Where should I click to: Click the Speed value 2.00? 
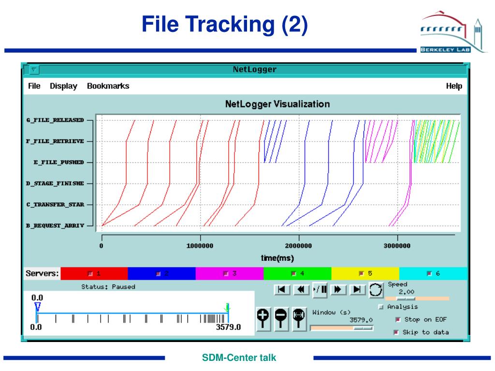coord(406,292)
